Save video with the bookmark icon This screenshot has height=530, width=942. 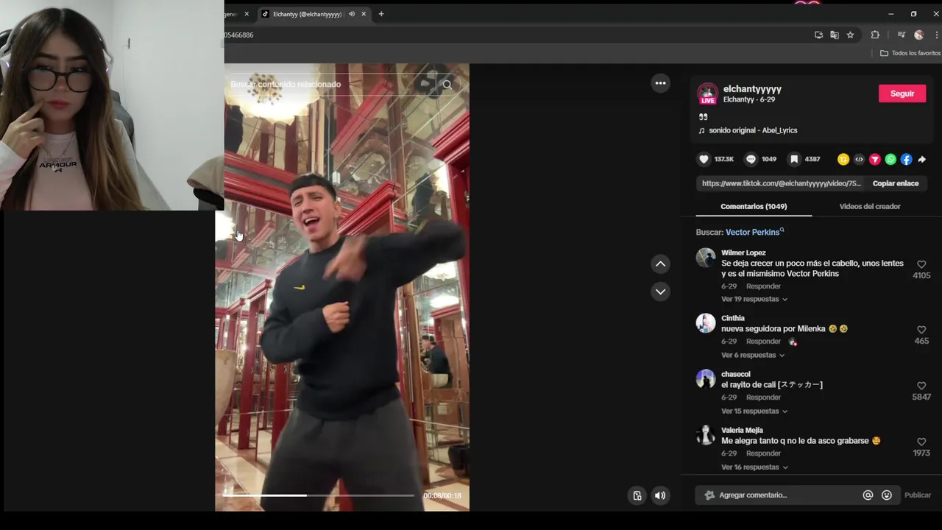[x=794, y=159]
